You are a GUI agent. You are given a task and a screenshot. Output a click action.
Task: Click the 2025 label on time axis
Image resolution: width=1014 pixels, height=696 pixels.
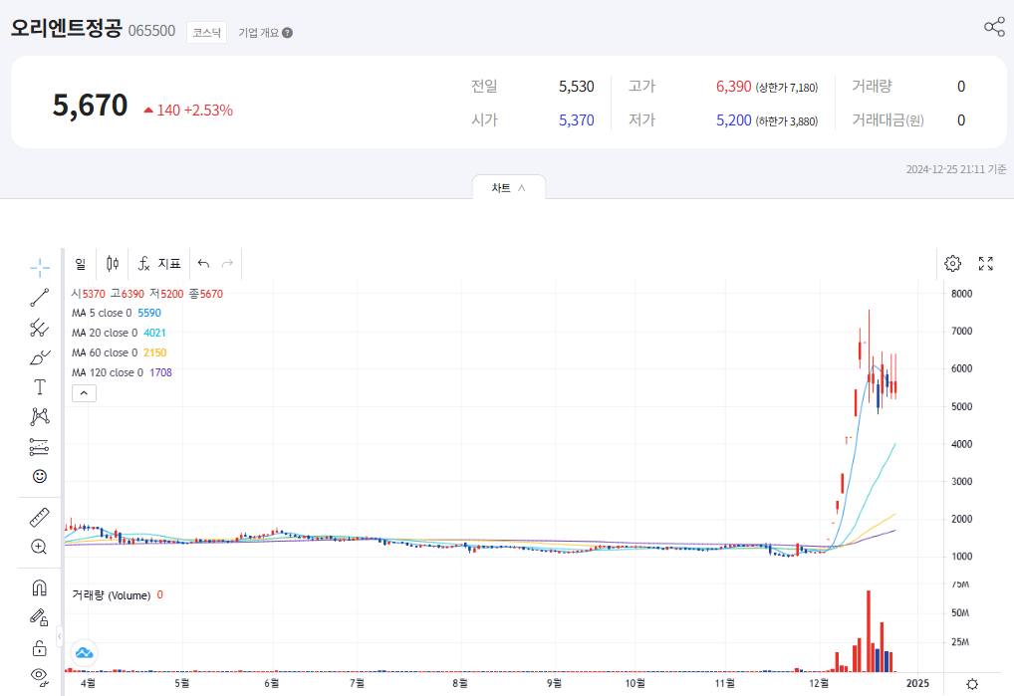(x=917, y=683)
